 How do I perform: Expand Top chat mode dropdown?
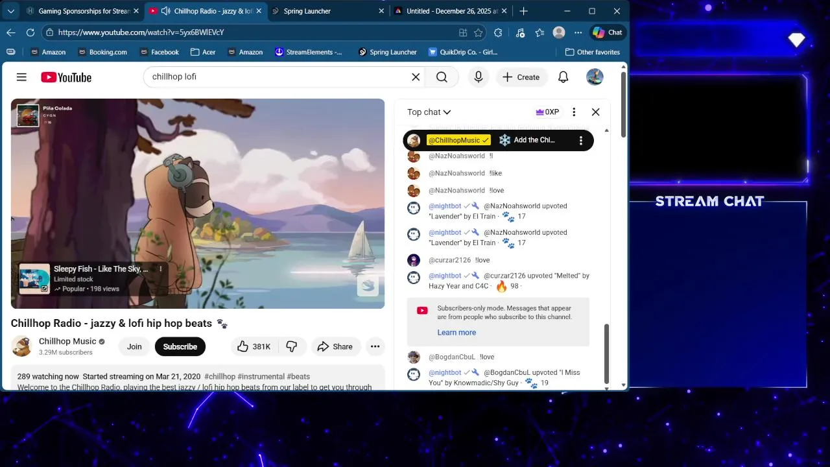tap(429, 112)
